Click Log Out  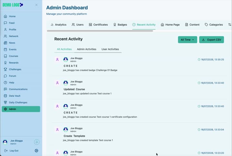pyautogui.click(x=12, y=151)
